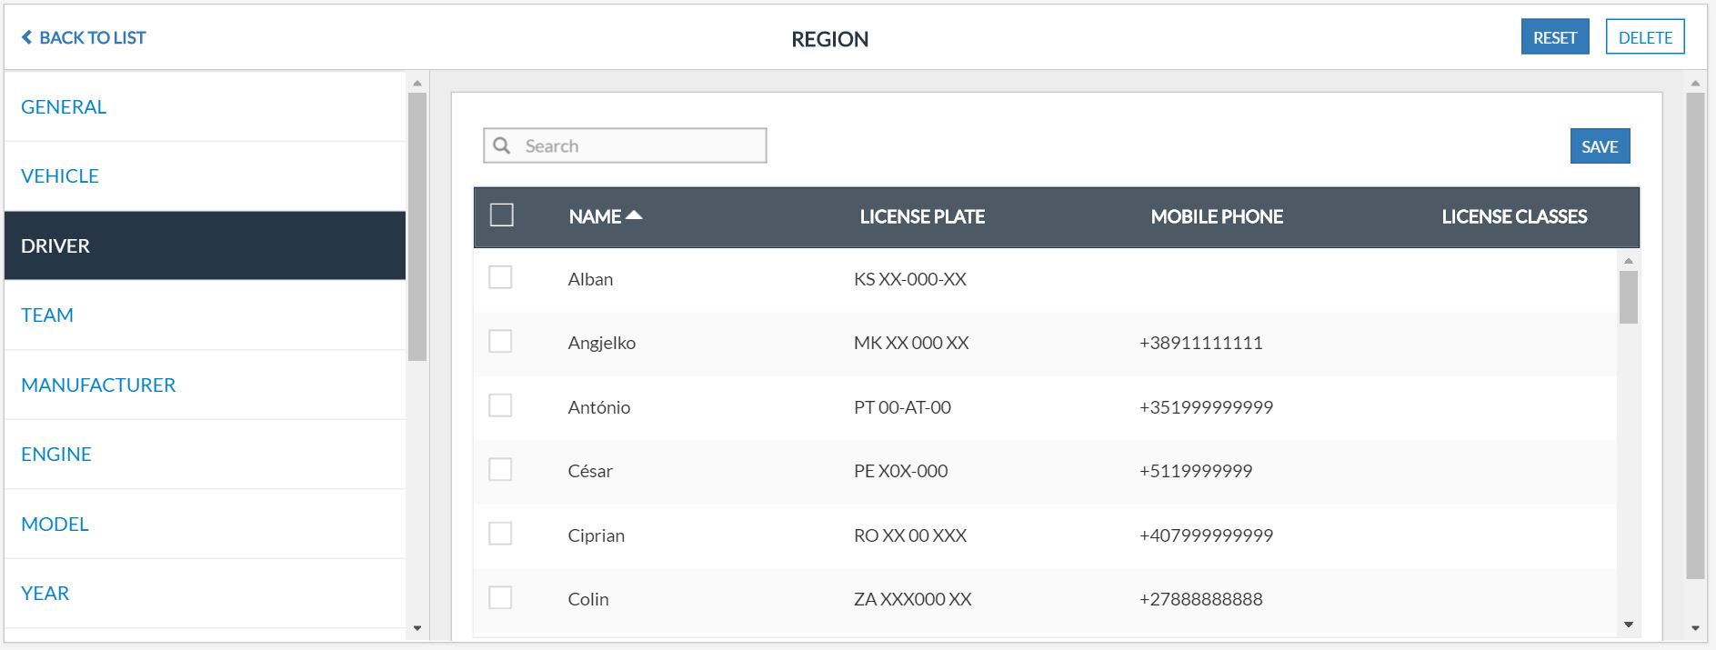Switch to the Manufacturer section

tap(98, 385)
